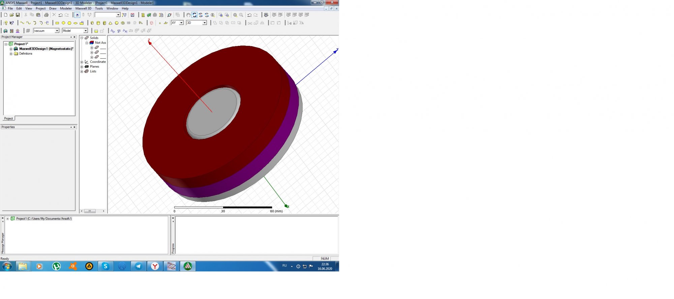Open the Maxwell 3D menu
The width and height of the screenshot is (674, 299).
point(83,8)
